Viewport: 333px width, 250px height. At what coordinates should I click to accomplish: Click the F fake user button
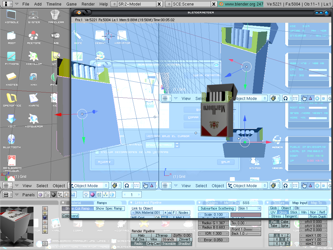click(x=174, y=213)
